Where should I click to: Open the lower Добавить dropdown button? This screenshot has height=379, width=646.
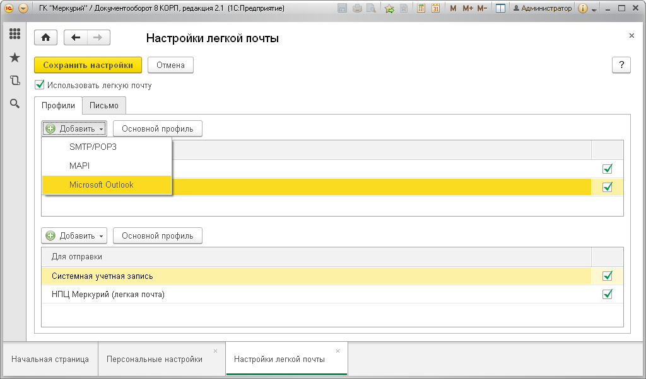(x=74, y=235)
